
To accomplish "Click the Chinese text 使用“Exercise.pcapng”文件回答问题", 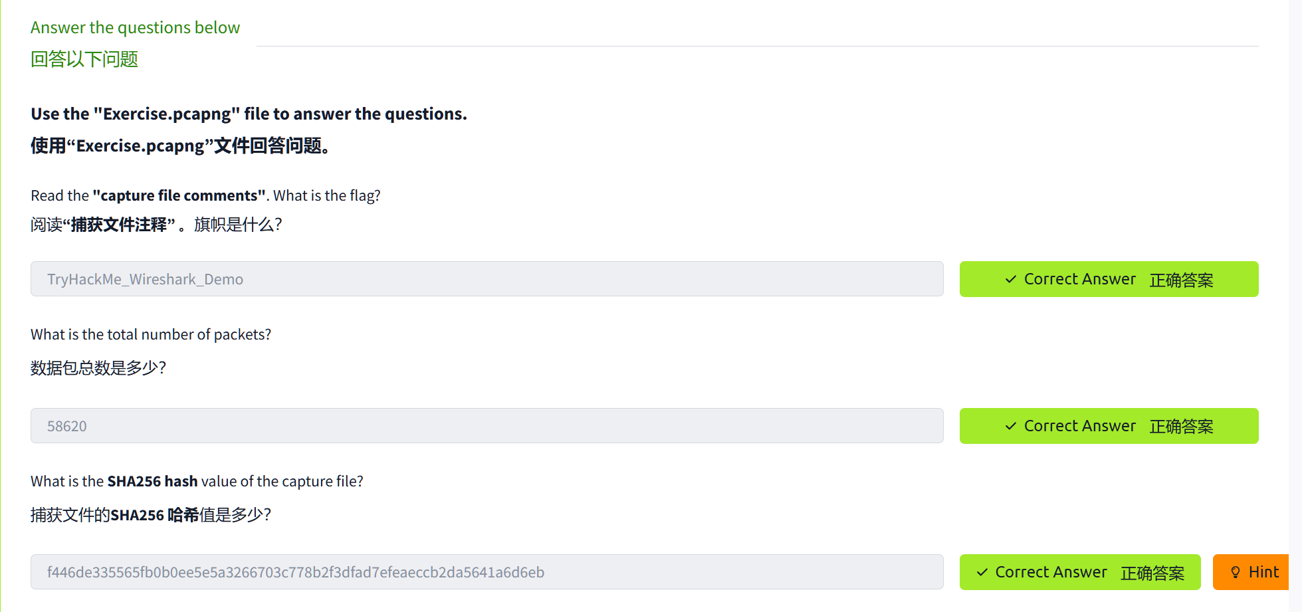I will [179, 146].
